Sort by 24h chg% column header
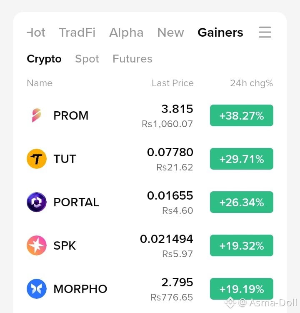The width and height of the screenshot is (300, 313). click(x=252, y=83)
